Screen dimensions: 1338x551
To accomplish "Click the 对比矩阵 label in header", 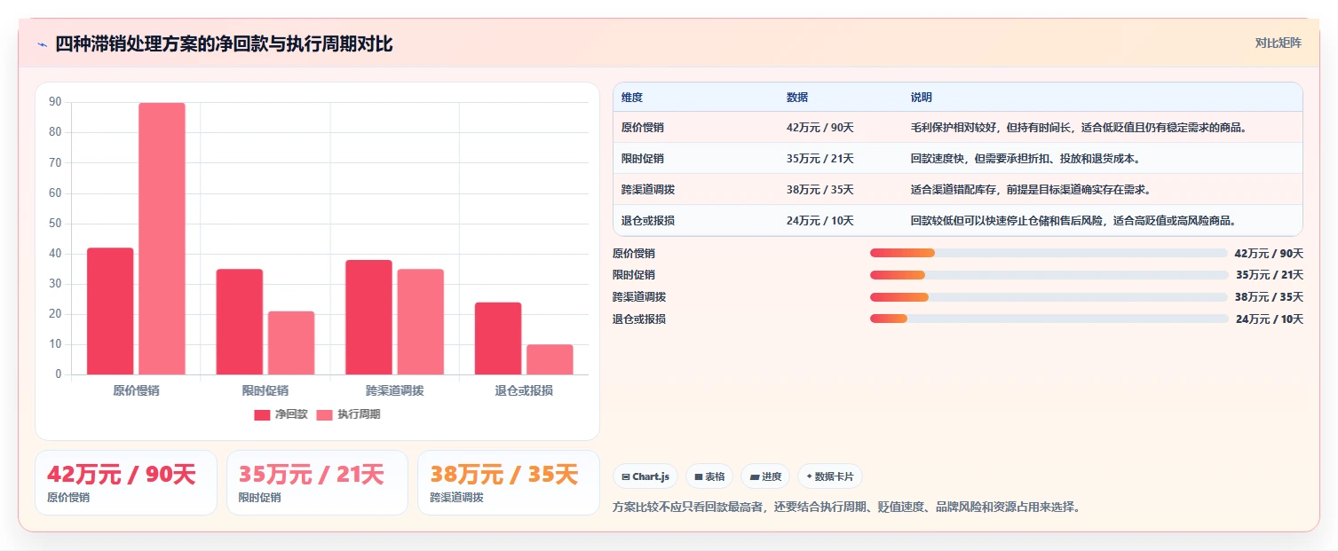I will pos(1279,43).
